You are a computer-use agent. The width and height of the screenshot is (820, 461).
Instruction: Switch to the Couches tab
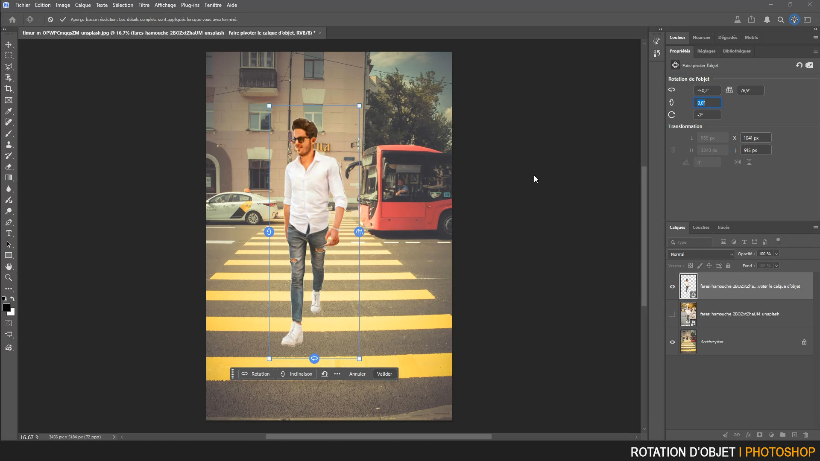pyautogui.click(x=700, y=228)
